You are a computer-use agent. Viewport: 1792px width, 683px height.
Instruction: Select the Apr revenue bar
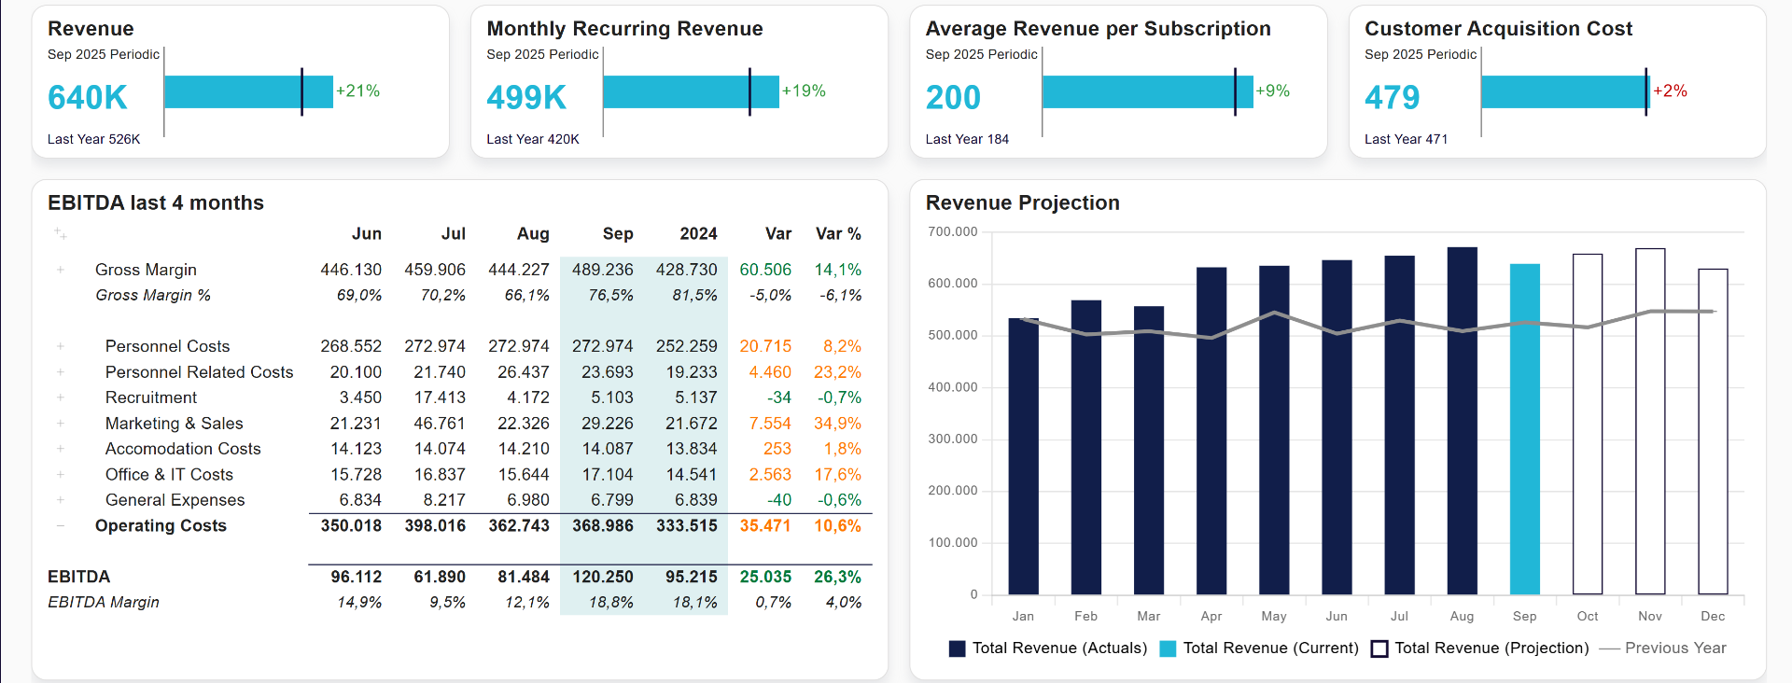[1211, 431]
